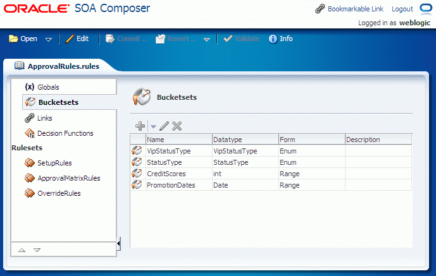Image resolution: width=436 pixels, height=276 pixels.
Task: Open the OverrideRules ruleset
Action: click(59, 193)
